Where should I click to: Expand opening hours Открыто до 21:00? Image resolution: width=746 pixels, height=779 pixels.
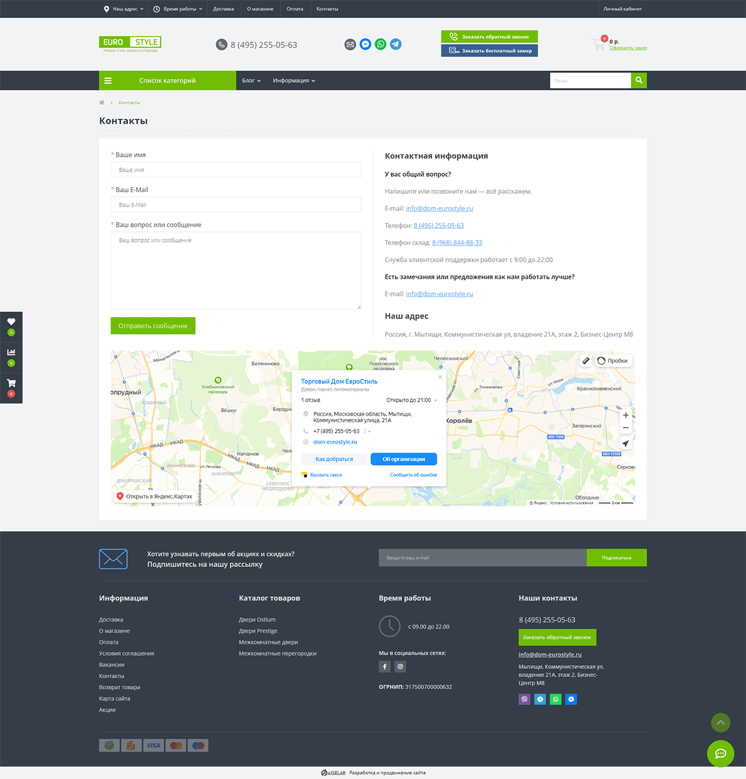tap(412, 400)
